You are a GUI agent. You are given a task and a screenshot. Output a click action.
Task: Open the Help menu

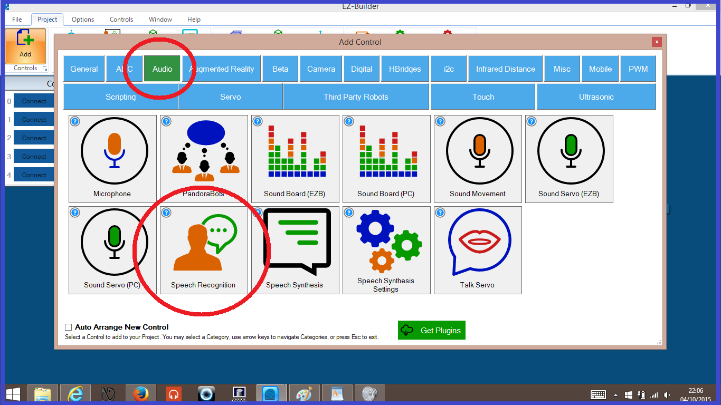click(194, 20)
